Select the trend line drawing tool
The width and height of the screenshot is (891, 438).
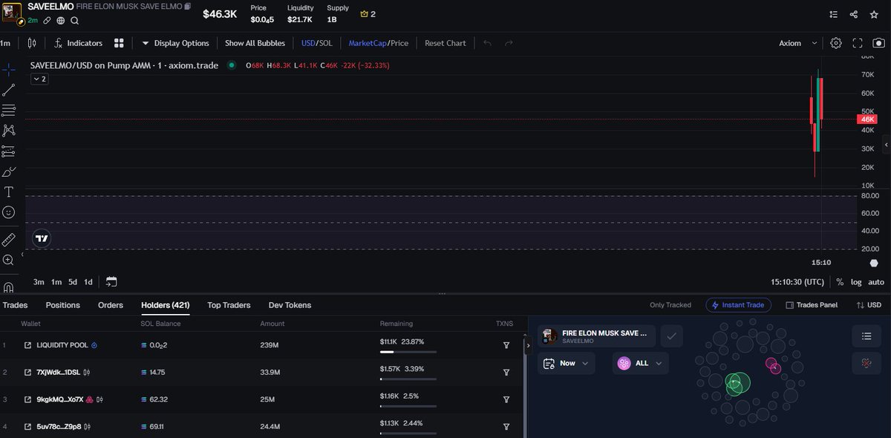click(9, 90)
